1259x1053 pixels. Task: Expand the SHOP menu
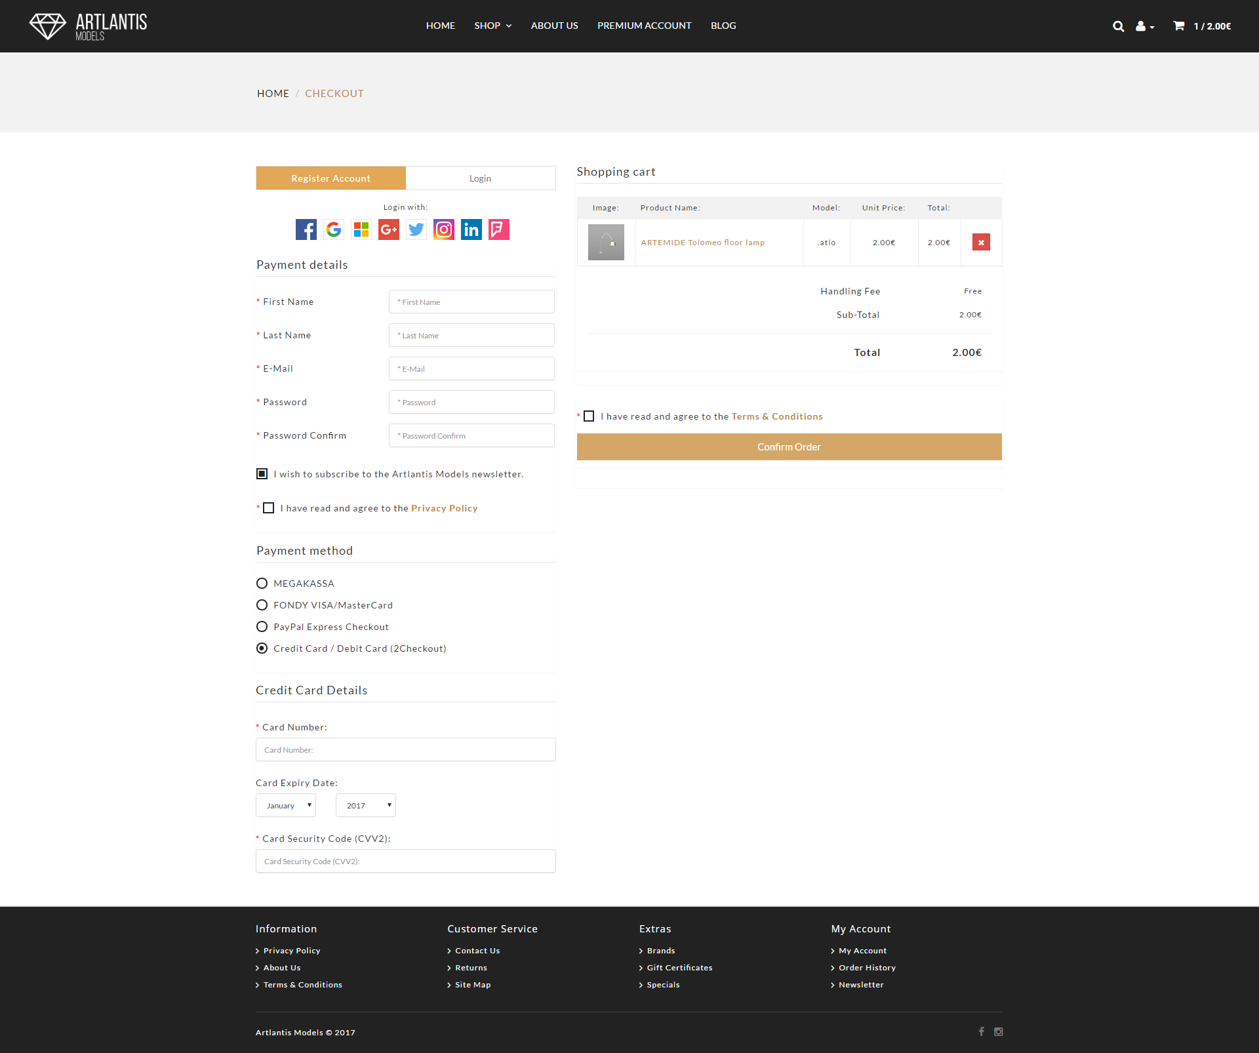pos(492,26)
